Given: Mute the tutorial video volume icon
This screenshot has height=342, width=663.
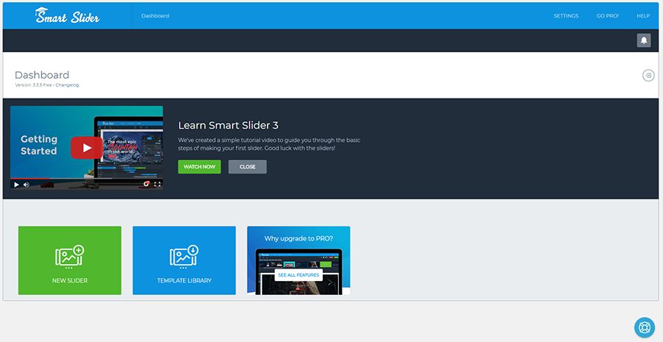Looking at the screenshot, I should (x=27, y=185).
